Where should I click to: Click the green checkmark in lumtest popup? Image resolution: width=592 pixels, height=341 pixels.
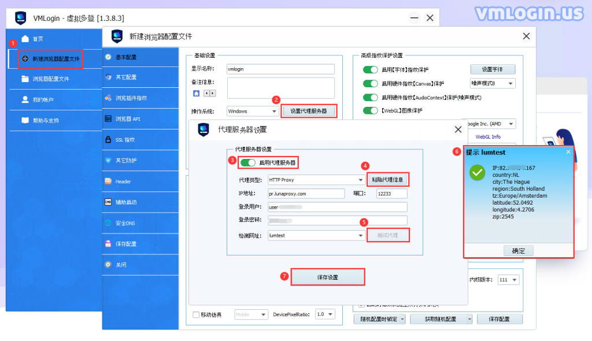pyautogui.click(x=477, y=173)
